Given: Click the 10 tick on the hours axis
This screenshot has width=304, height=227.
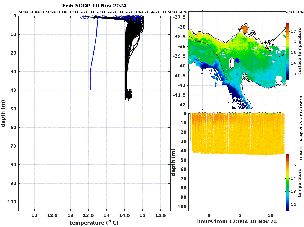Looking at the screenshot, I should click(271, 216).
